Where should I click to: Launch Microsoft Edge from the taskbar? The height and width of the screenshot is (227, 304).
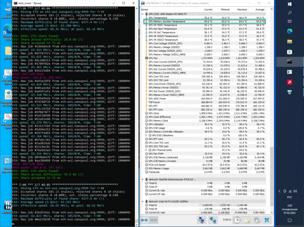[x=290, y=31]
